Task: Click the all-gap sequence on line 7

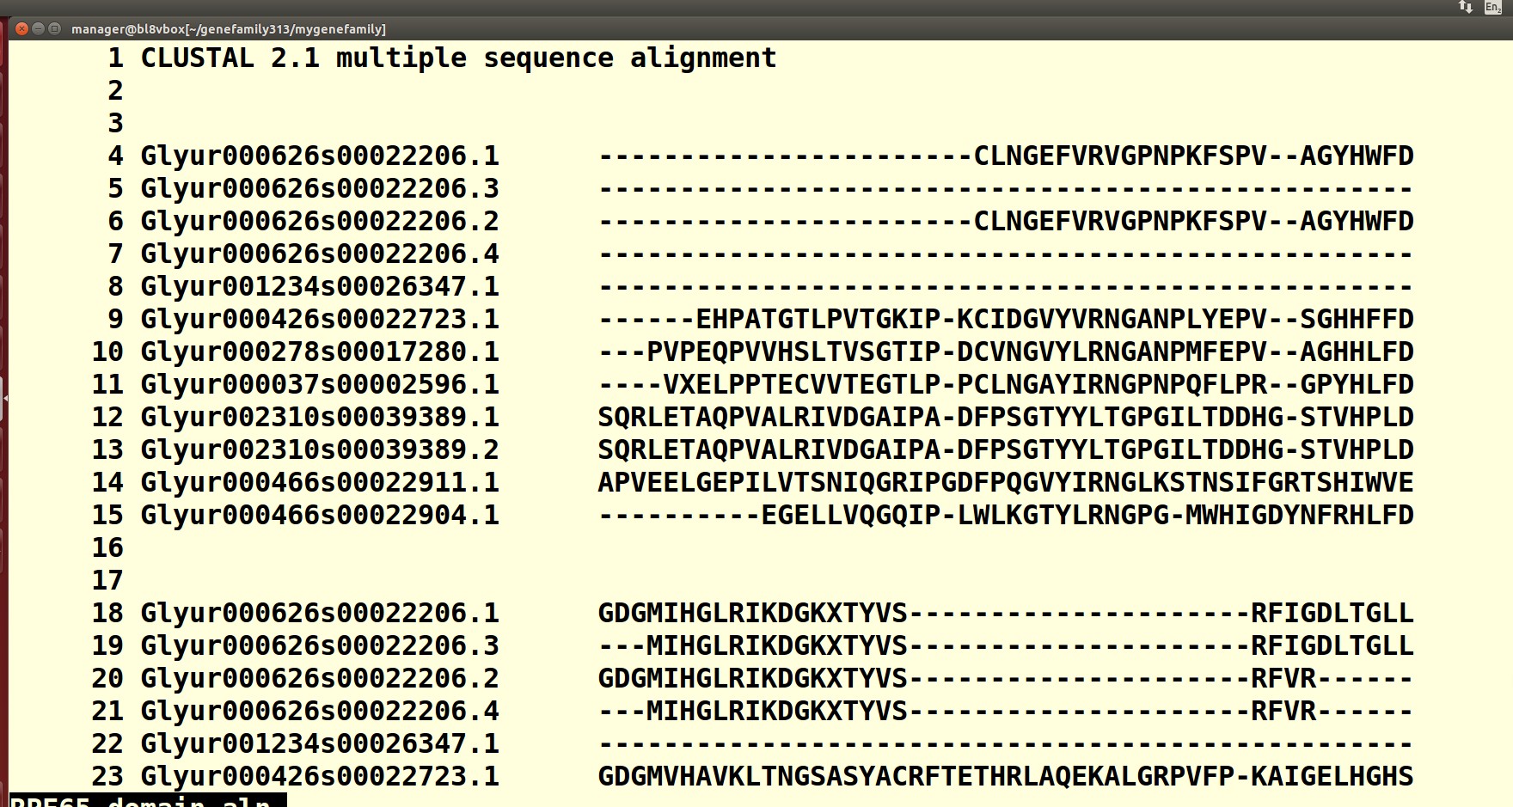Action: pyautogui.click(x=1006, y=254)
